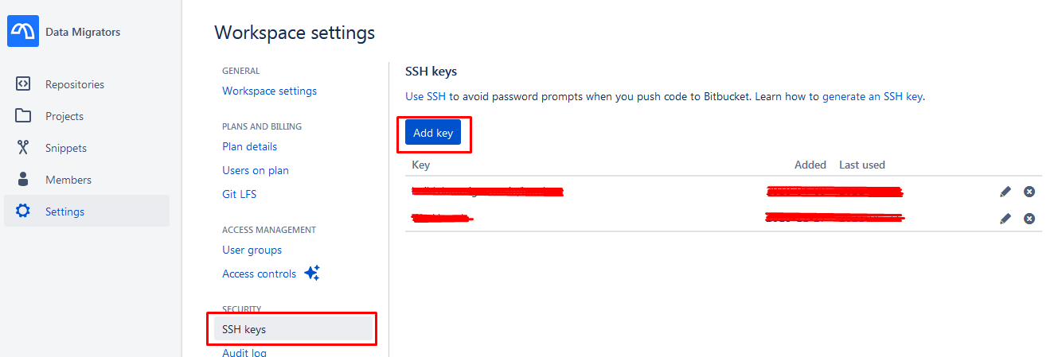Viewport: 1062px width, 357px height.
Task: Click the Repositories code icon
Action: click(23, 84)
